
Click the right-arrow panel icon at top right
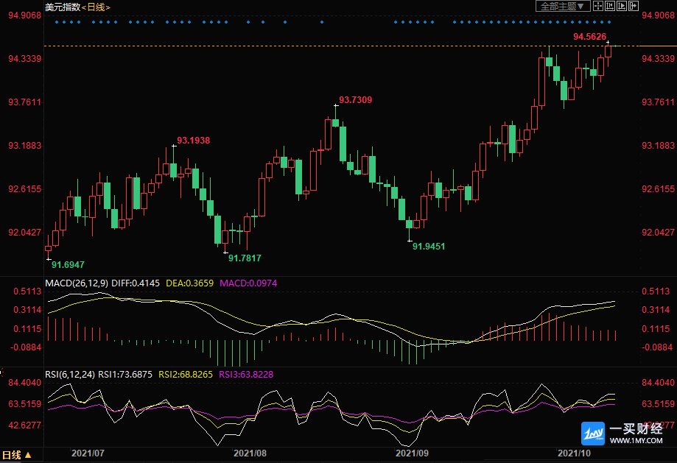tap(633, 6)
